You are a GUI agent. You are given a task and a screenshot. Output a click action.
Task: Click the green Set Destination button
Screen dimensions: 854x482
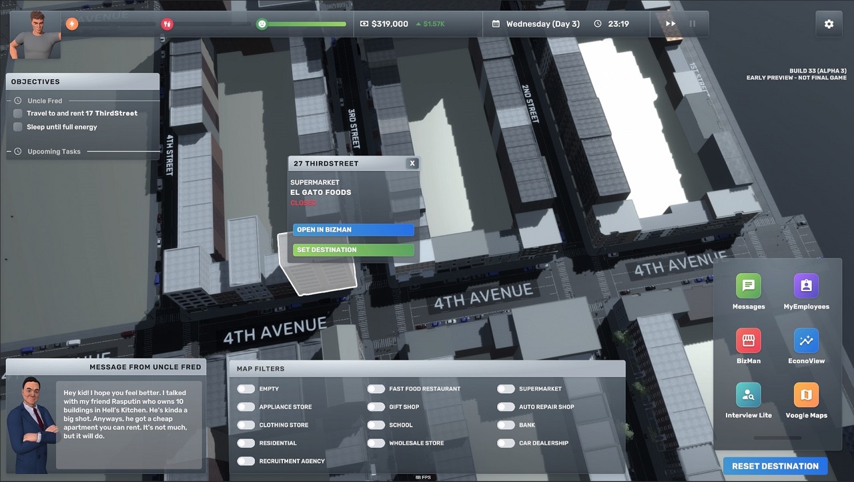pyautogui.click(x=353, y=250)
